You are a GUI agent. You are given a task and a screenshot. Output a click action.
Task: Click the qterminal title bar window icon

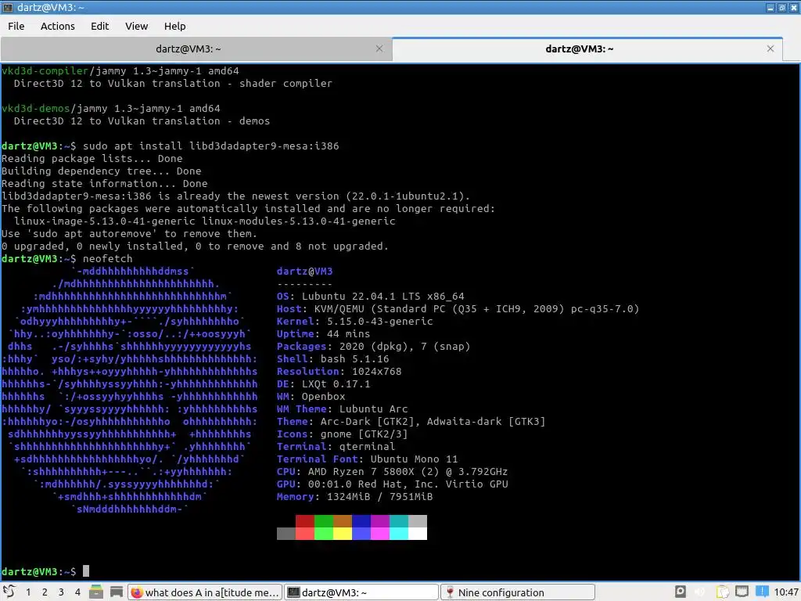8,7
